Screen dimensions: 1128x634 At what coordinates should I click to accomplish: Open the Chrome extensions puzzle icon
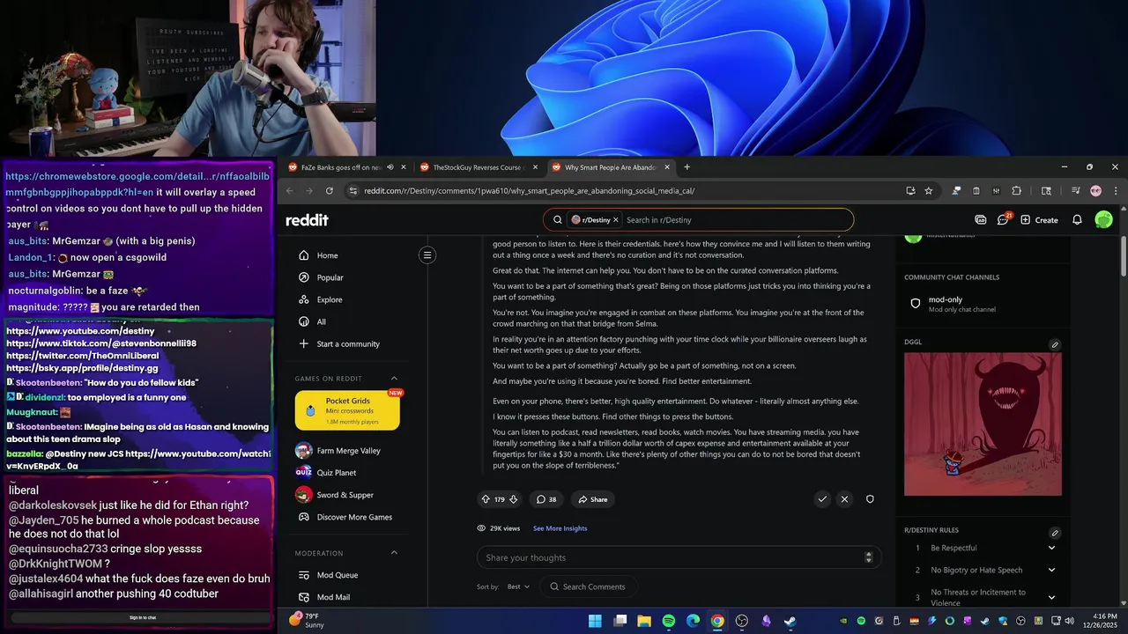[x=1016, y=190]
